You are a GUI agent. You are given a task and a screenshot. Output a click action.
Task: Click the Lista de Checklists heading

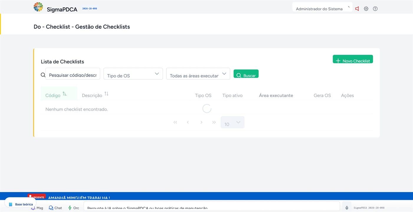[63, 62]
